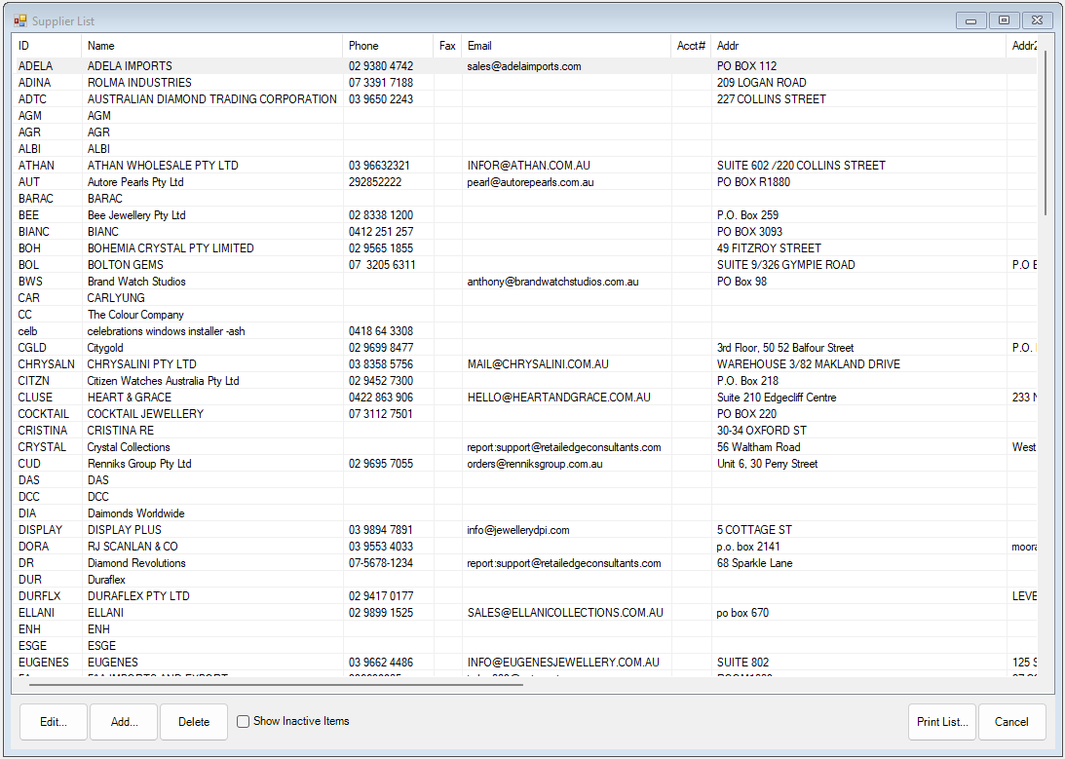Open Edit dialog for selected supplier
The width and height of the screenshot is (1065, 759).
point(54,722)
